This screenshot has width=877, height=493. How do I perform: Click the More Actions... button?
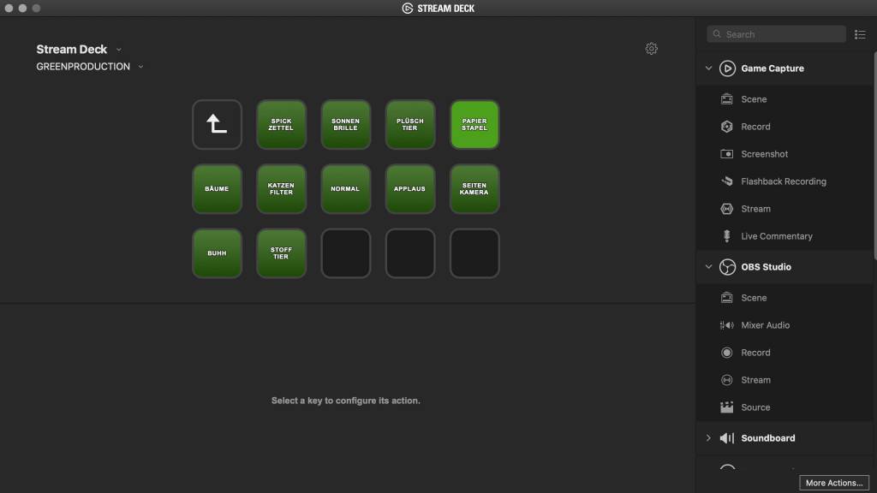[833, 483]
